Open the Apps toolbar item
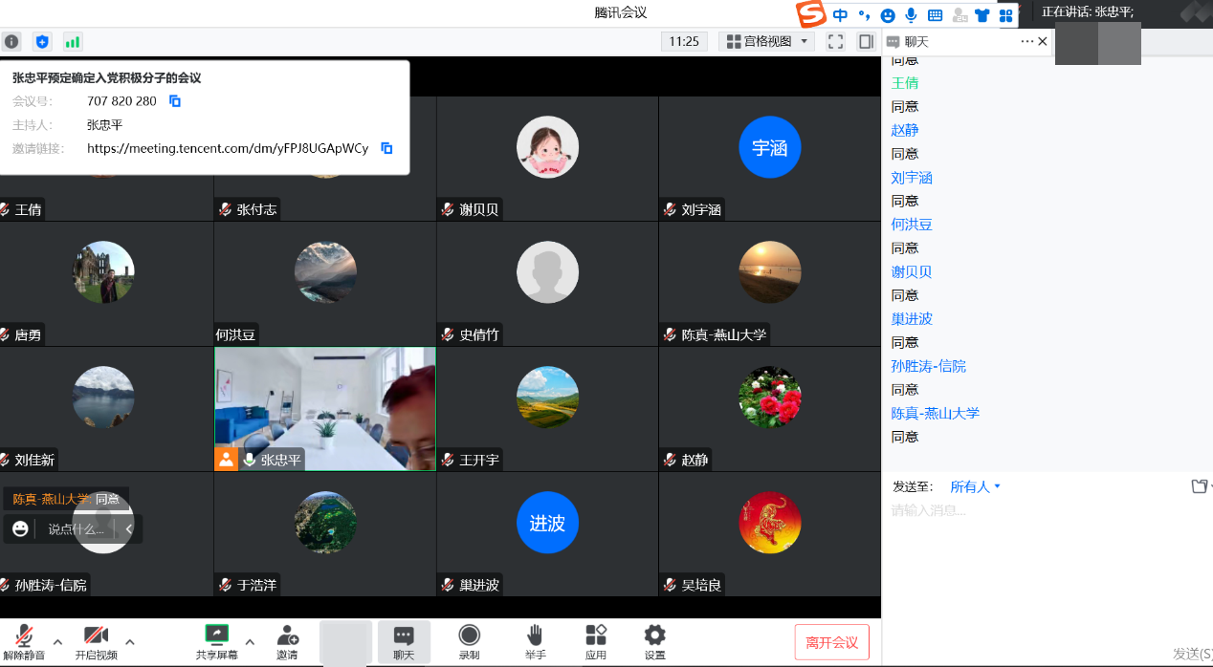The image size is (1213, 667). point(596,641)
